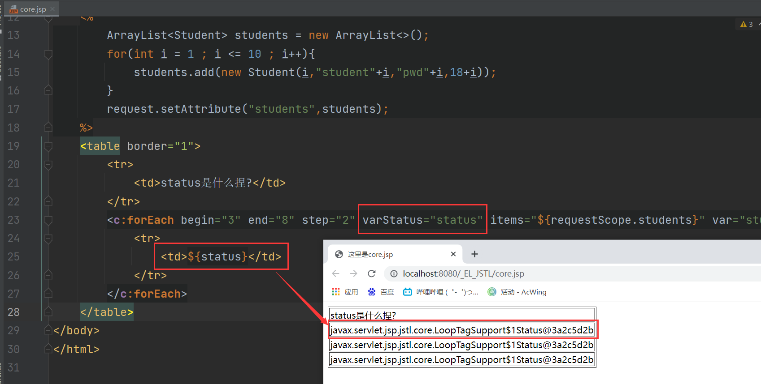
Task: Collapse the tr fold on line 24
Action: tap(48, 239)
